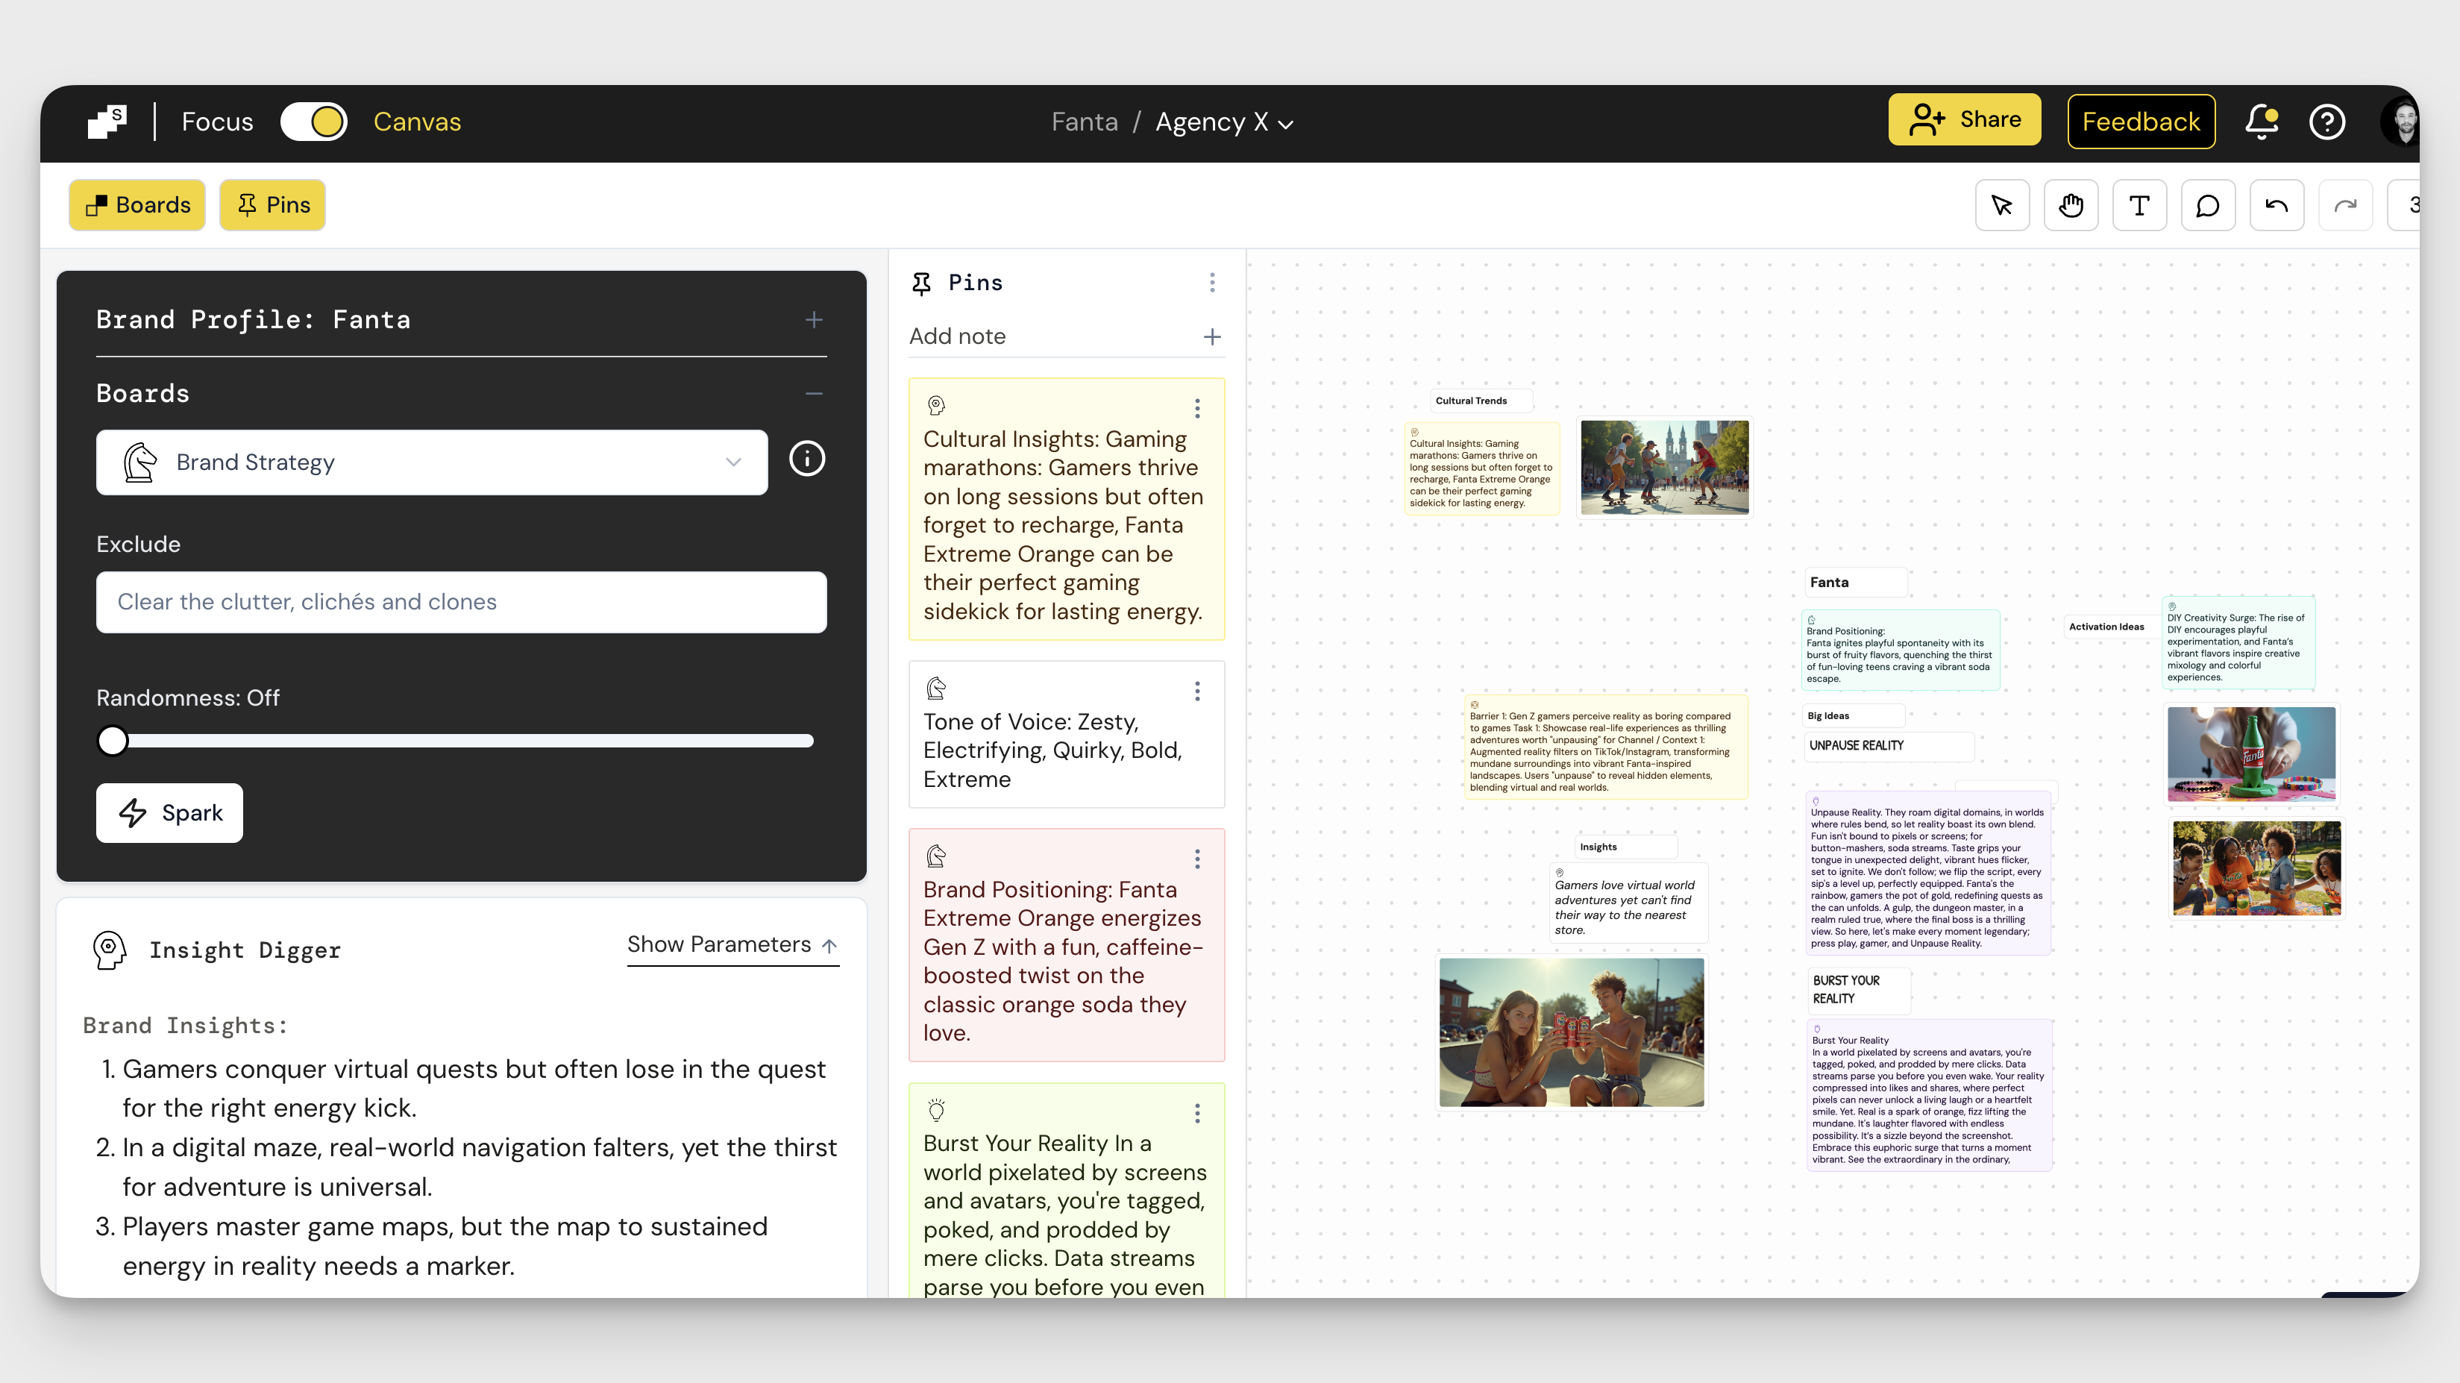2460x1383 pixels.
Task: Click the Boards info icon
Action: pos(807,460)
